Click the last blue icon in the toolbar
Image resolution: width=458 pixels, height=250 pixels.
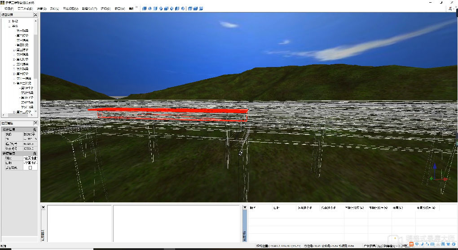pos(201,9)
